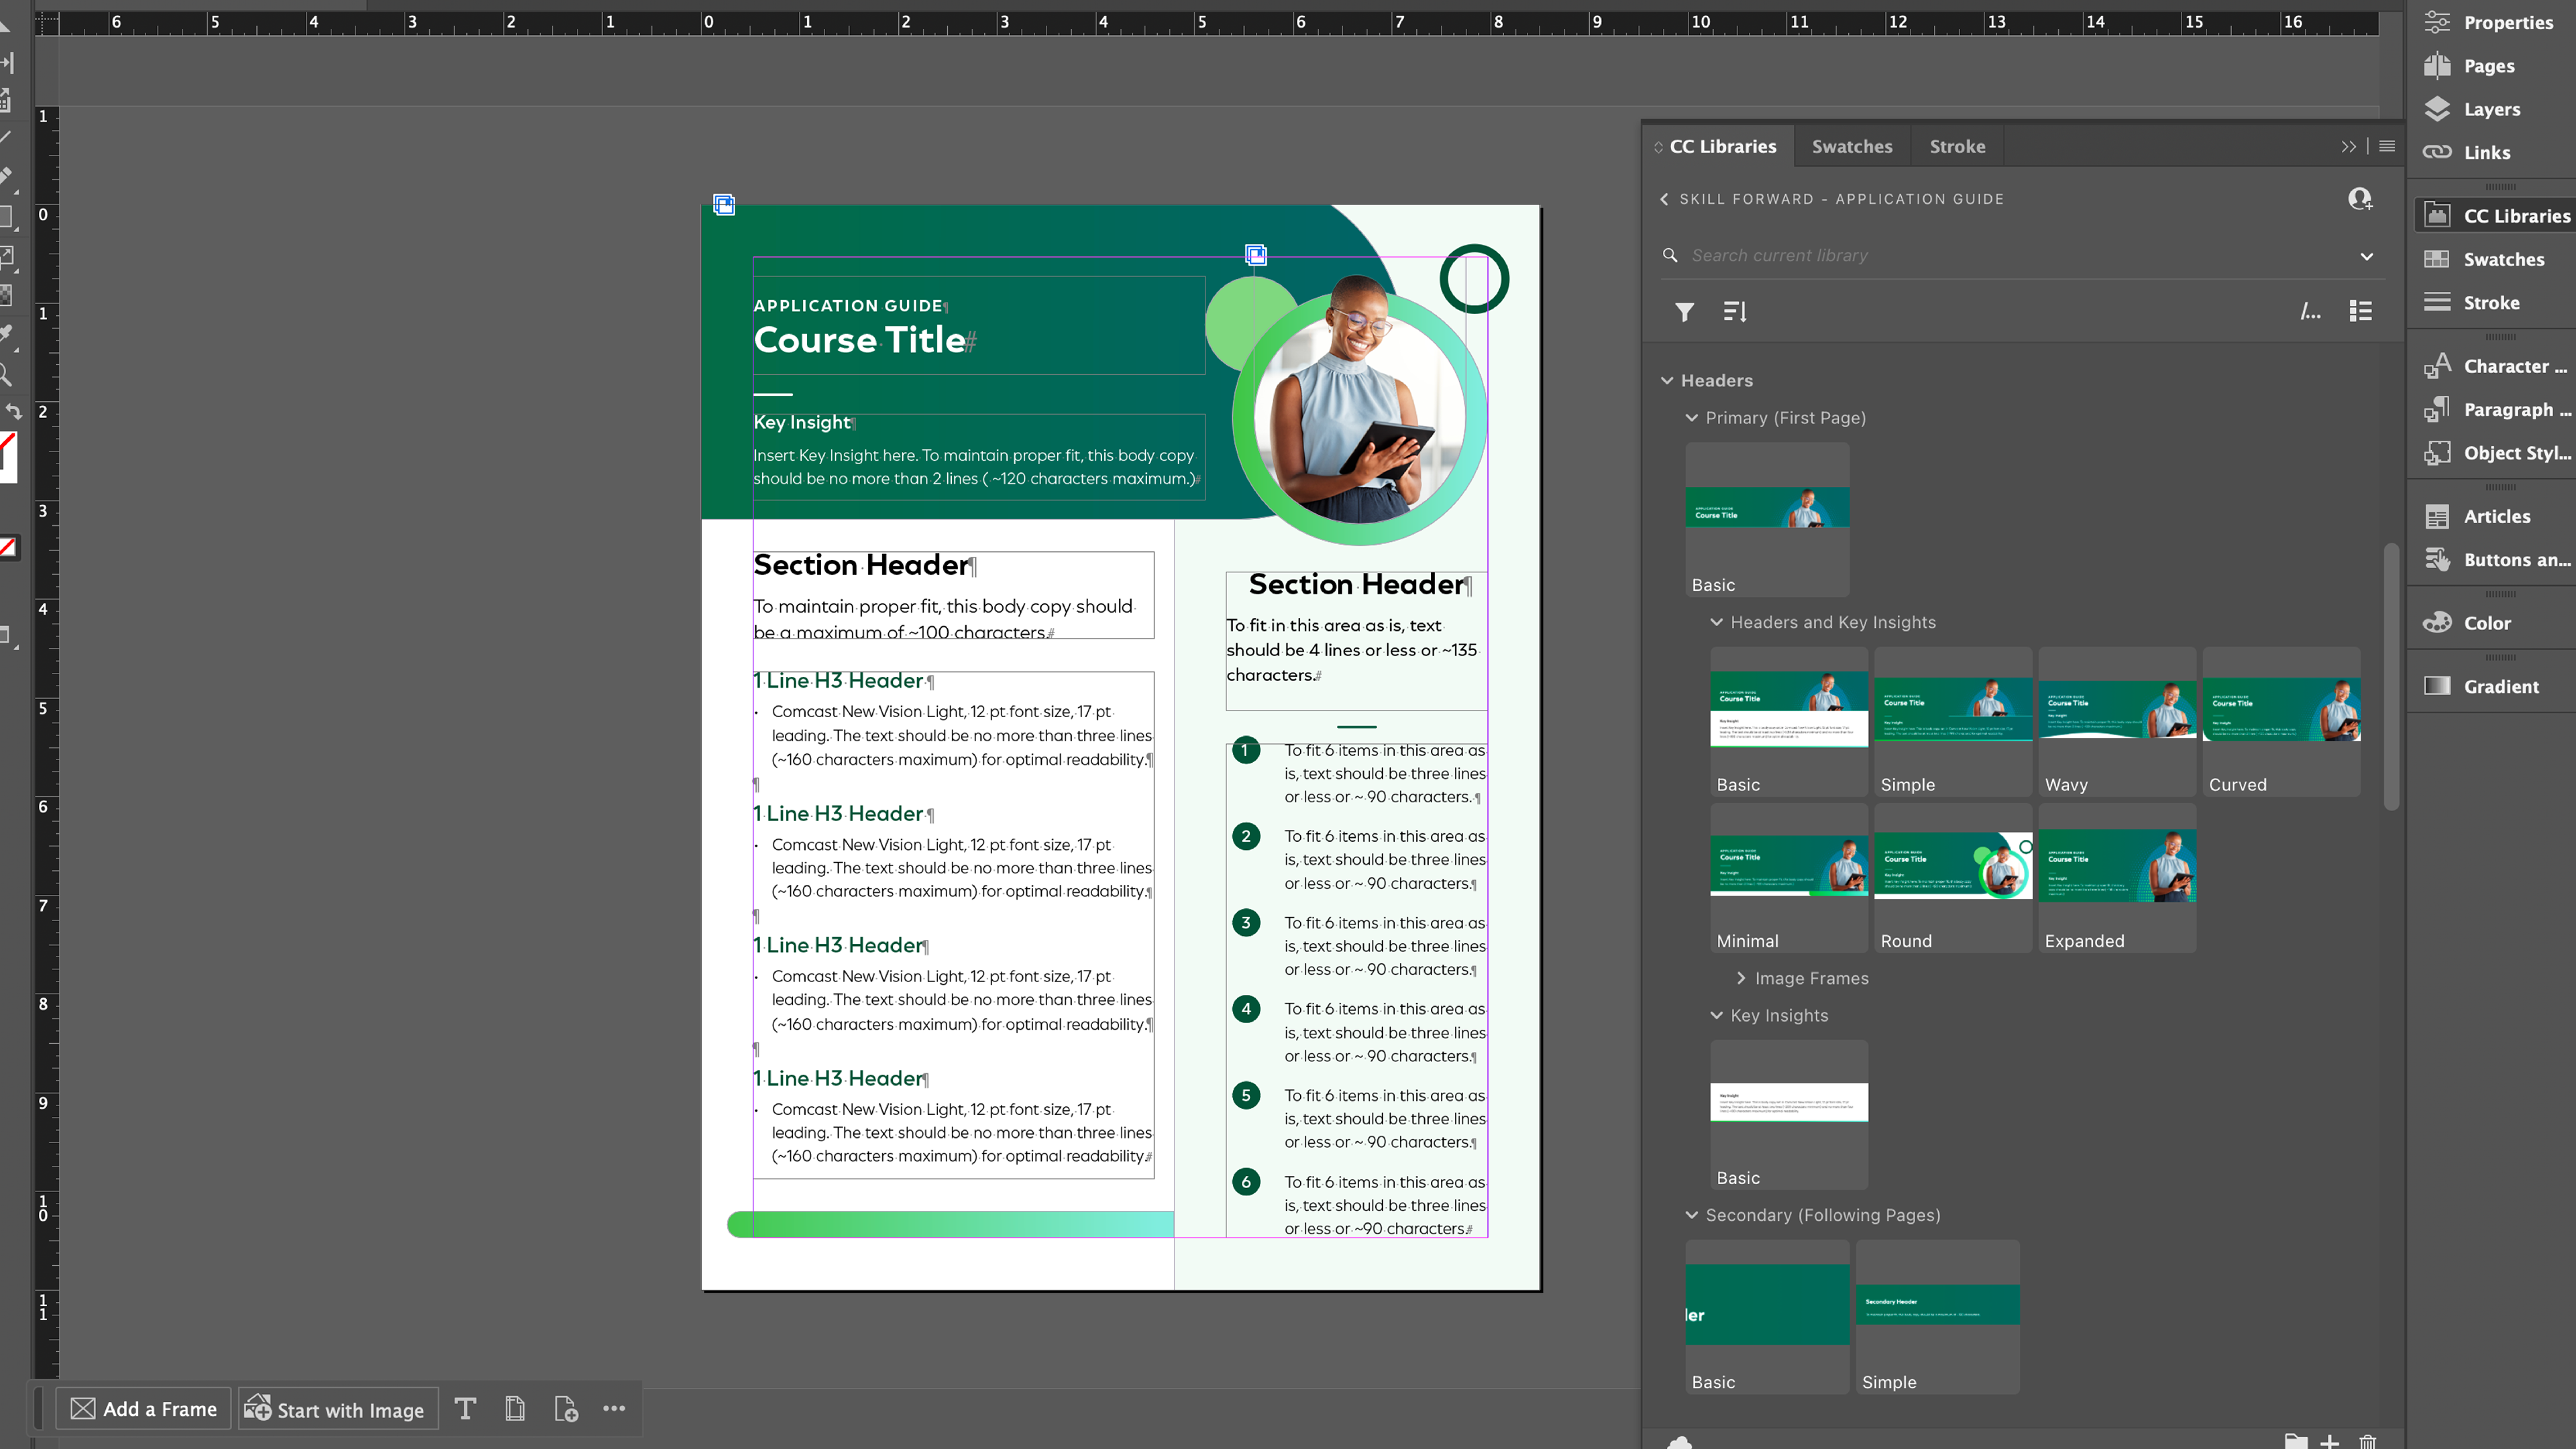Click the magnifier icon beside library search
This screenshot has height=1449, width=2576.
pos(1670,255)
